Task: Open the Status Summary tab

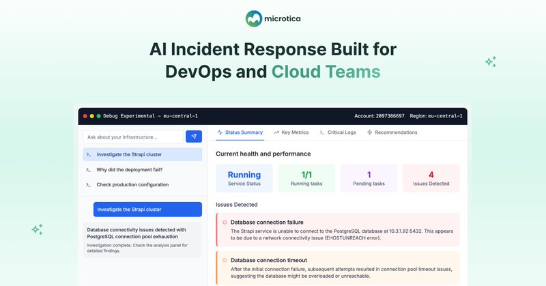Action: (x=240, y=132)
